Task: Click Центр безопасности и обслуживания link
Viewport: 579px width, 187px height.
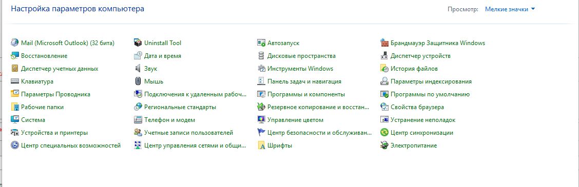Action: 319,133
